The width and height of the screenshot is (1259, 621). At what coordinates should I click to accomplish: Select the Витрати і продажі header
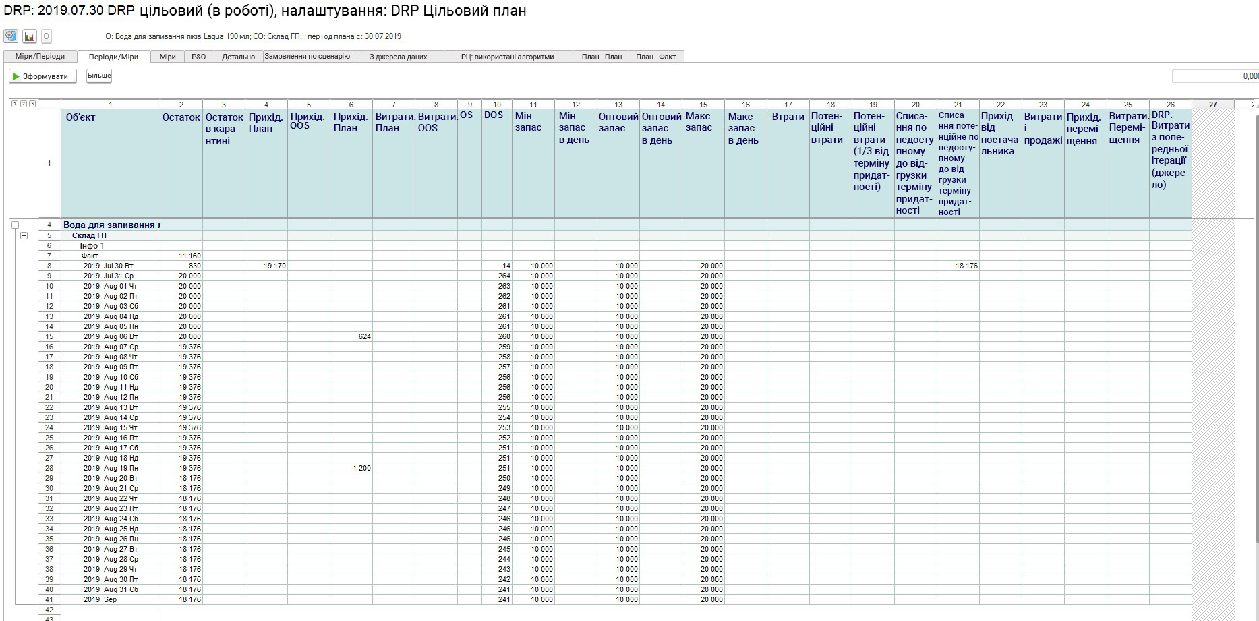1043,163
